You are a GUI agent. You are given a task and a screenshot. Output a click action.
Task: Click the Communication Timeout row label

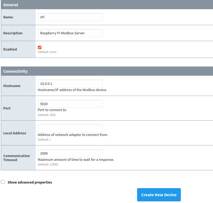[x=16, y=158]
